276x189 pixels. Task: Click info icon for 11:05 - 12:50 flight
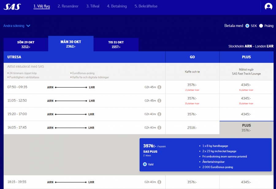pyautogui.click(x=159, y=101)
